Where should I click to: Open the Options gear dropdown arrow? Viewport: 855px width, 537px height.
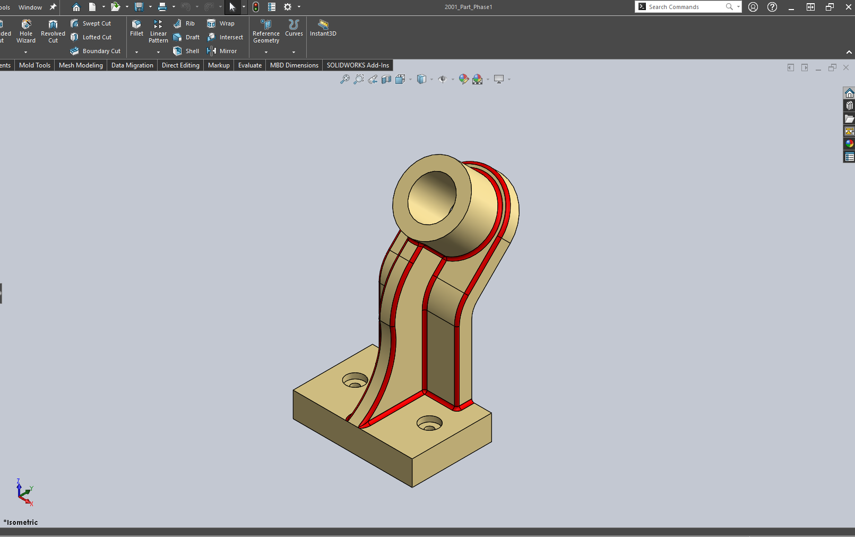[x=299, y=7]
